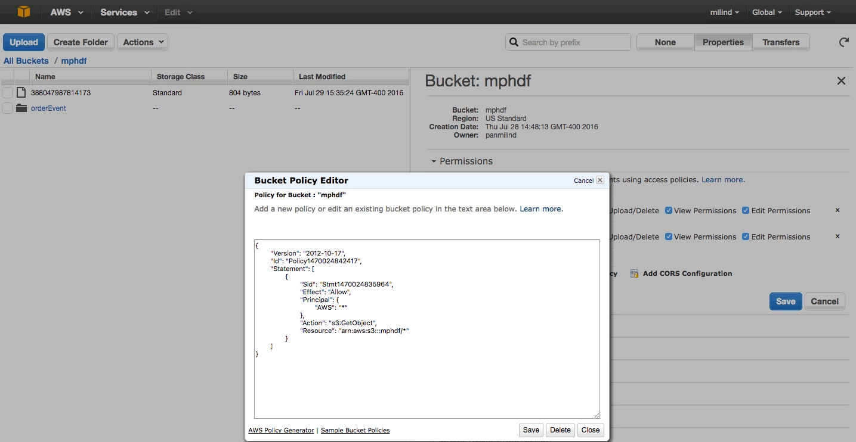Switch to the Properties tab
This screenshot has width=856, height=442.
(x=723, y=42)
